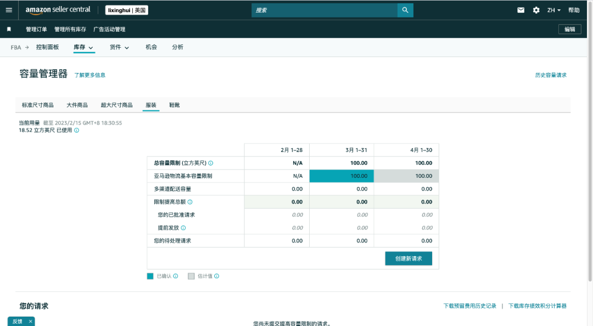Click the 下载库存绩效积分计算器 link
The width and height of the screenshot is (593, 326).
click(538, 306)
